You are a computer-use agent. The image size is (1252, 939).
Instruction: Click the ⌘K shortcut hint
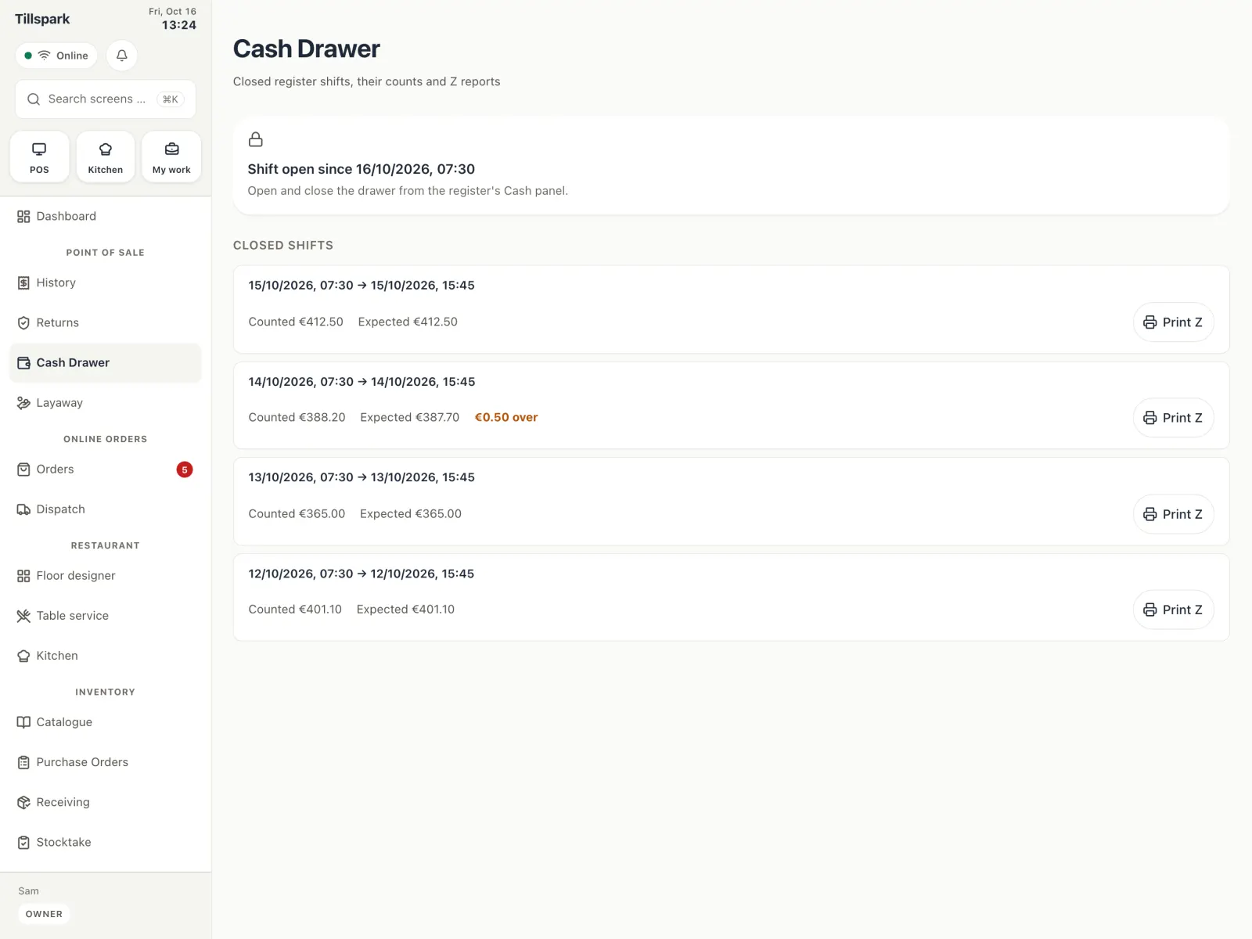pyautogui.click(x=171, y=99)
